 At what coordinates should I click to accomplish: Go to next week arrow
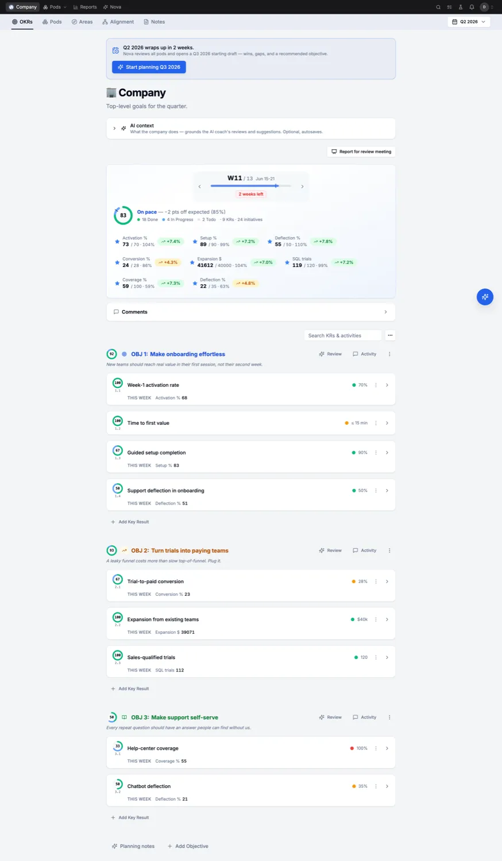click(302, 187)
